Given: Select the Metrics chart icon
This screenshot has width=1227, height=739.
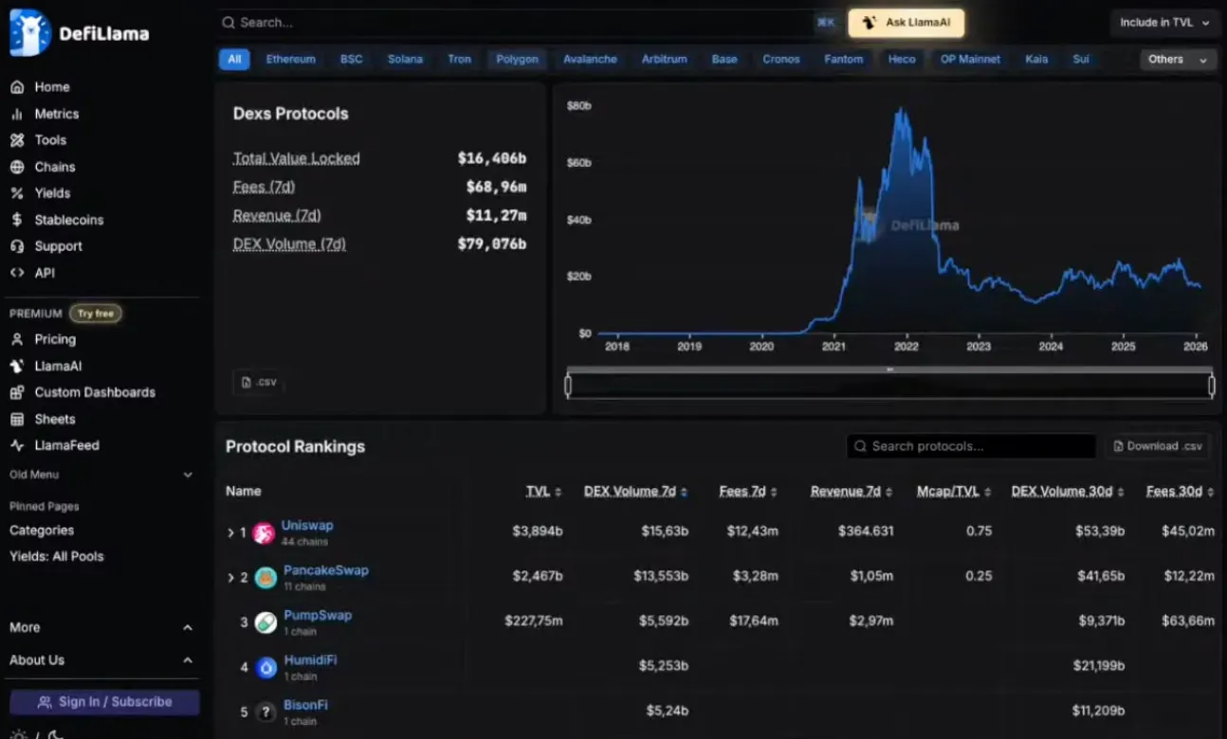Looking at the screenshot, I should click(16, 114).
